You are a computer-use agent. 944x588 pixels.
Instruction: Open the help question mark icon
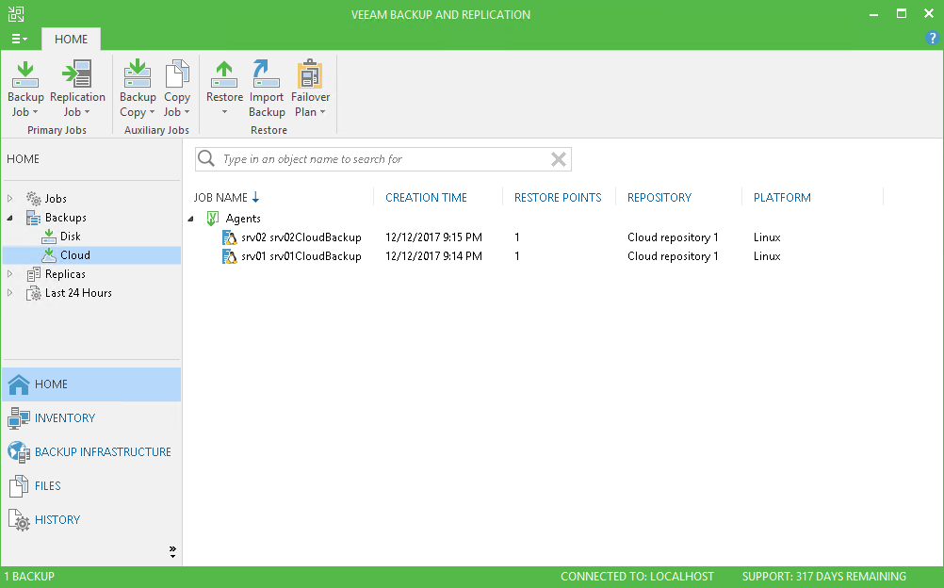932,39
